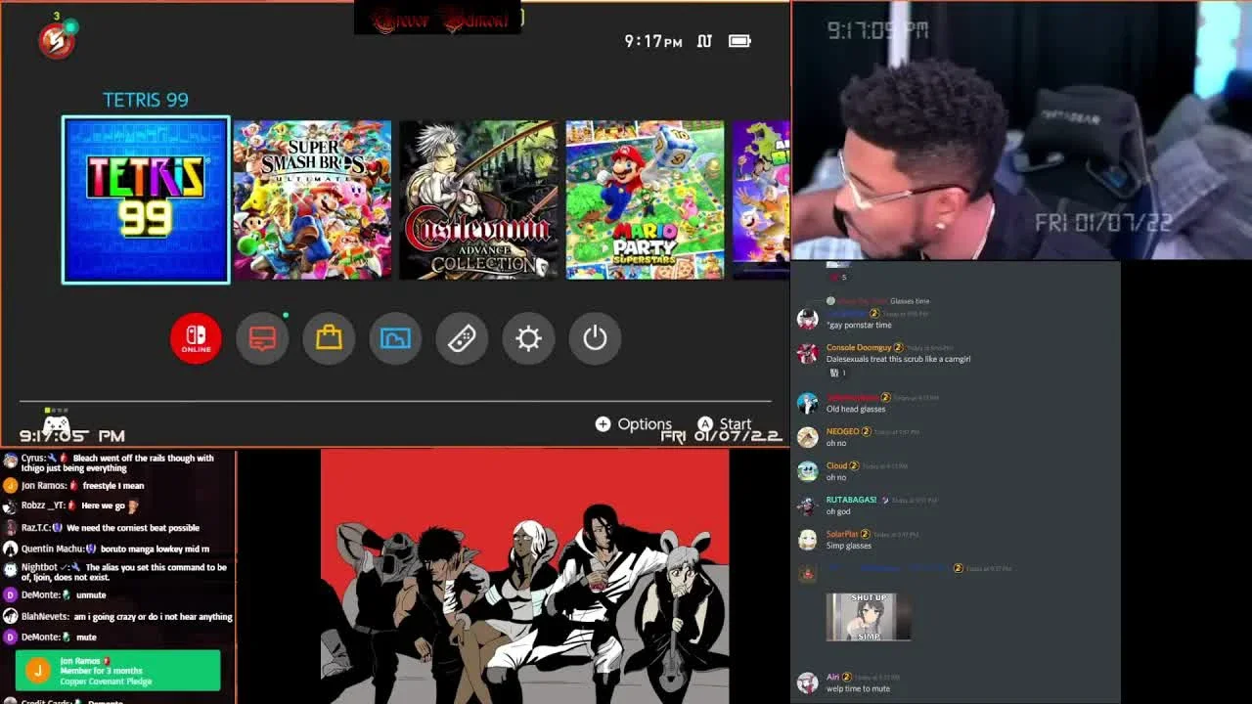Screen dimensions: 1252x704
Task: Open the News icon
Action: [262, 338]
